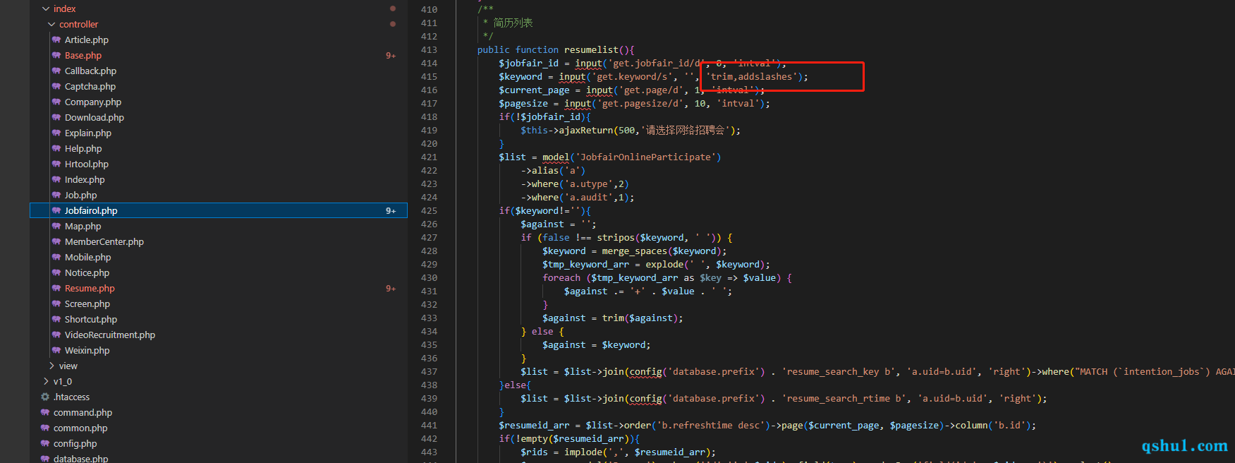Click line number 413 in gutter
Image resolution: width=1235 pixels, height=463 pixels.
pyautogui.click(x=429, y=50)
